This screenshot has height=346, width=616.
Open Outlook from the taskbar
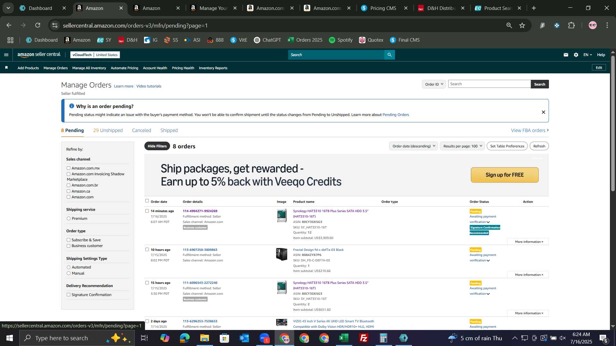tap(244, 338)
